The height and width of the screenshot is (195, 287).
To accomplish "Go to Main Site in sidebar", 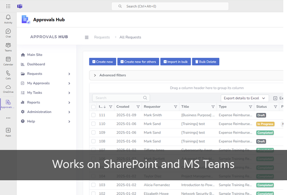I will (x=32, y=55).
